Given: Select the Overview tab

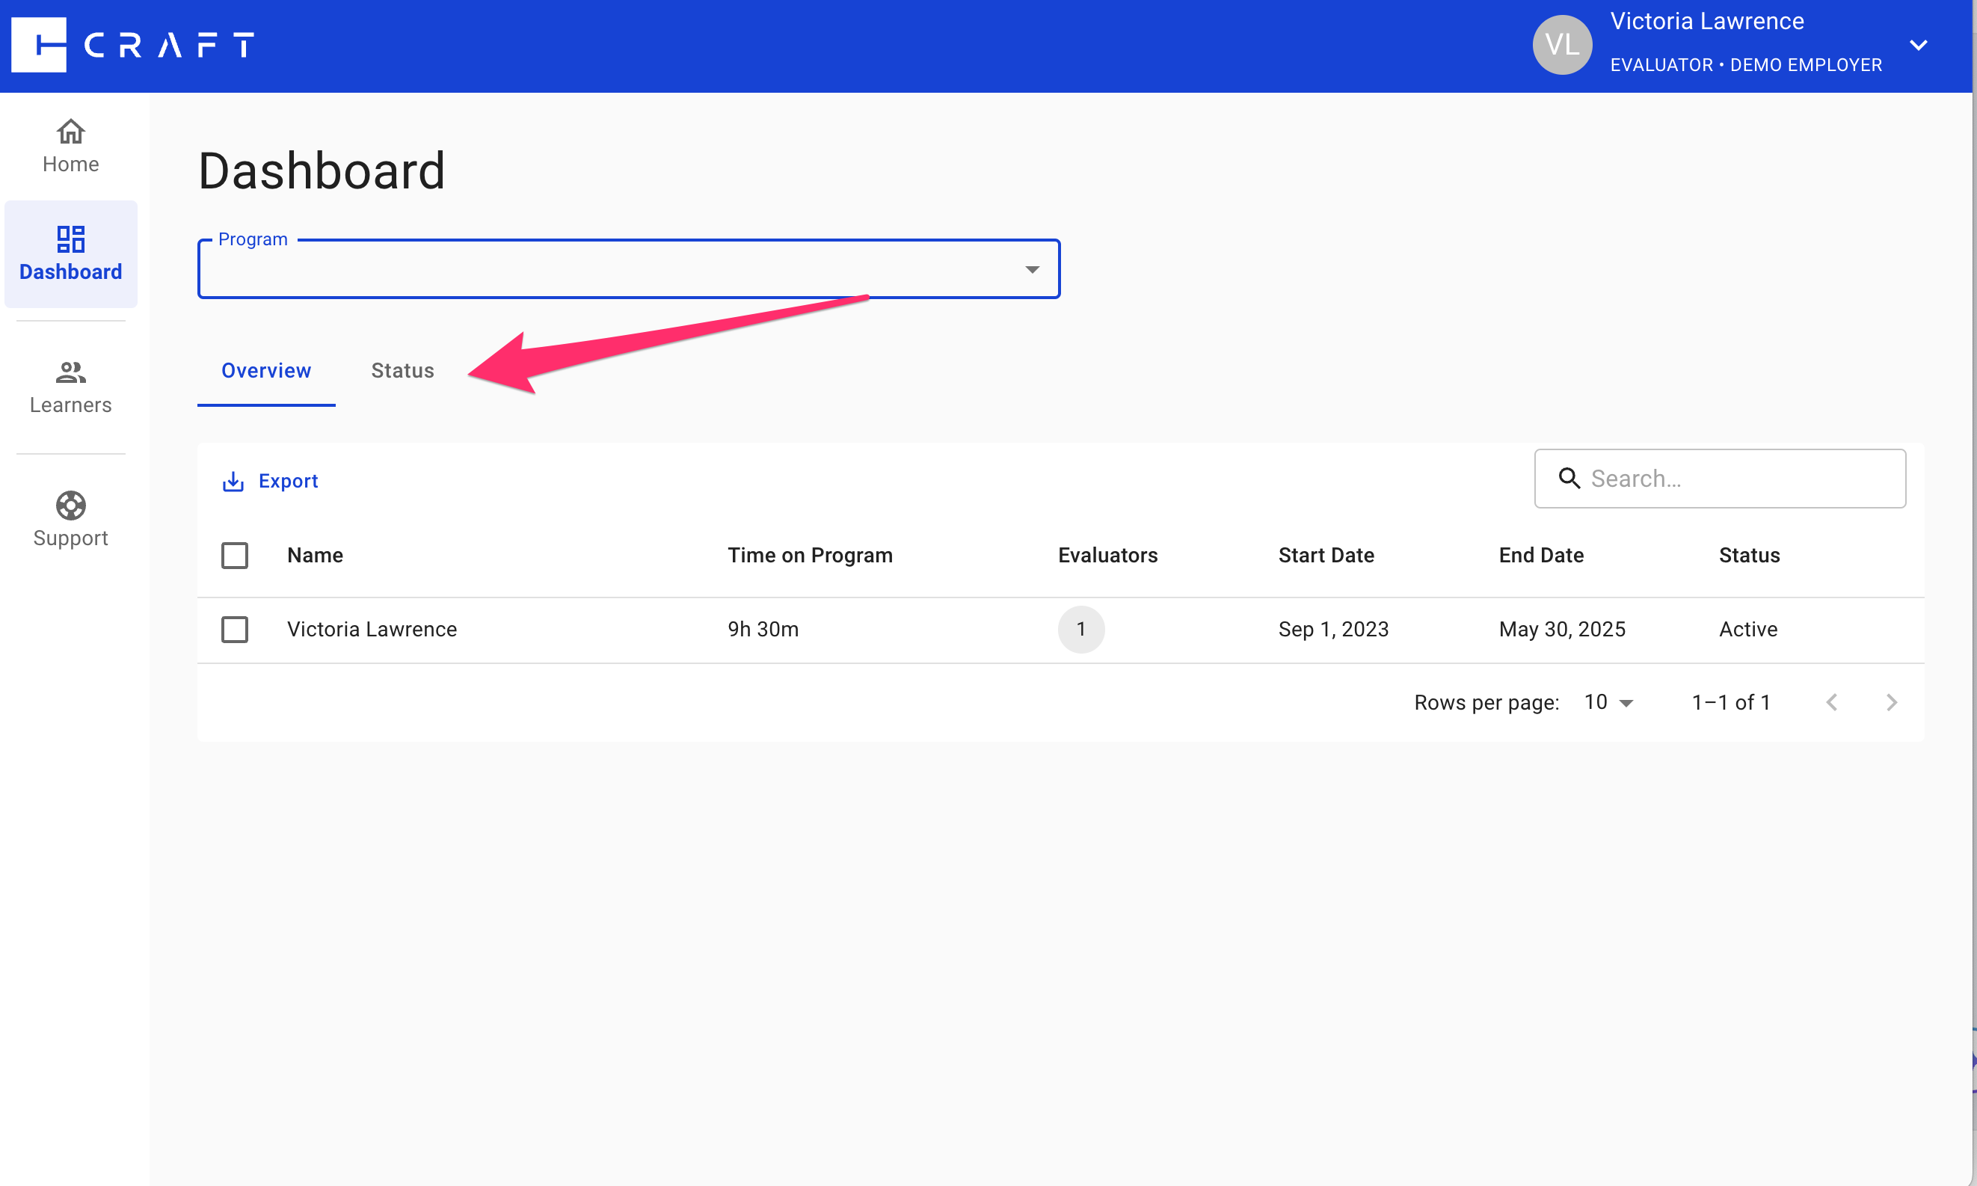Looking at the screenshot, I should point(266,371).
